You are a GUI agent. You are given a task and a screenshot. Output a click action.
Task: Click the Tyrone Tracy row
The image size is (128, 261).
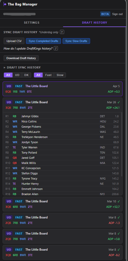click(62, 178)
